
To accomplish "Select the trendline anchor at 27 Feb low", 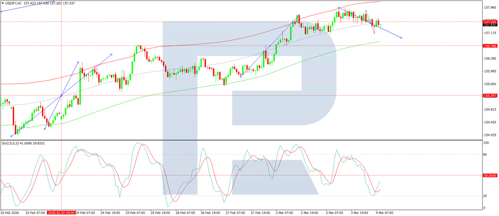I will click(241, 77).
